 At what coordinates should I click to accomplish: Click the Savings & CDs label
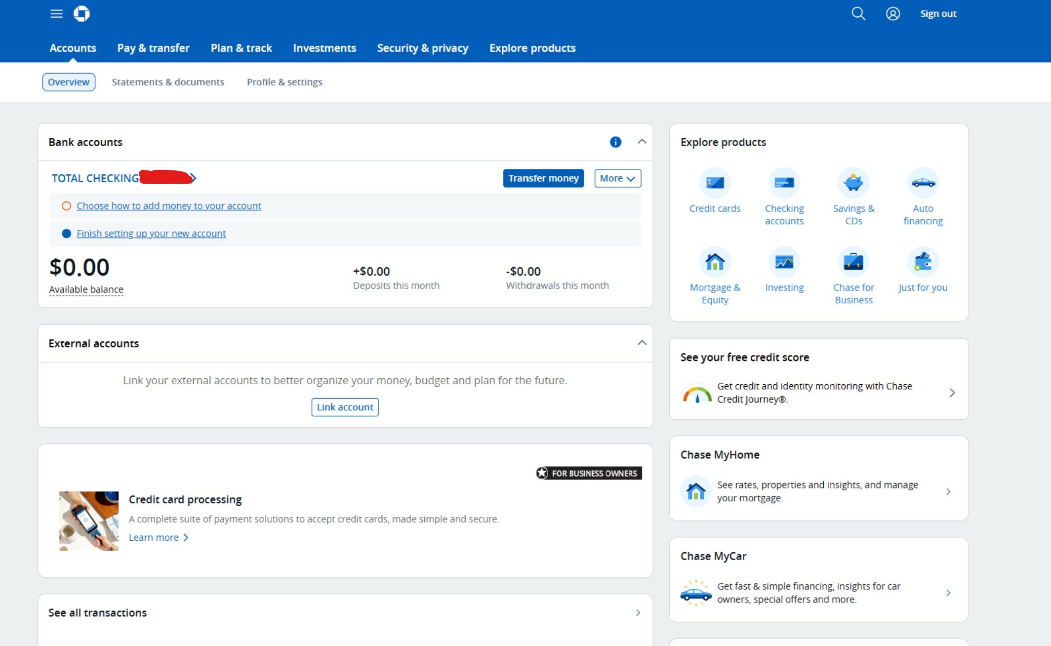(853, 214)
